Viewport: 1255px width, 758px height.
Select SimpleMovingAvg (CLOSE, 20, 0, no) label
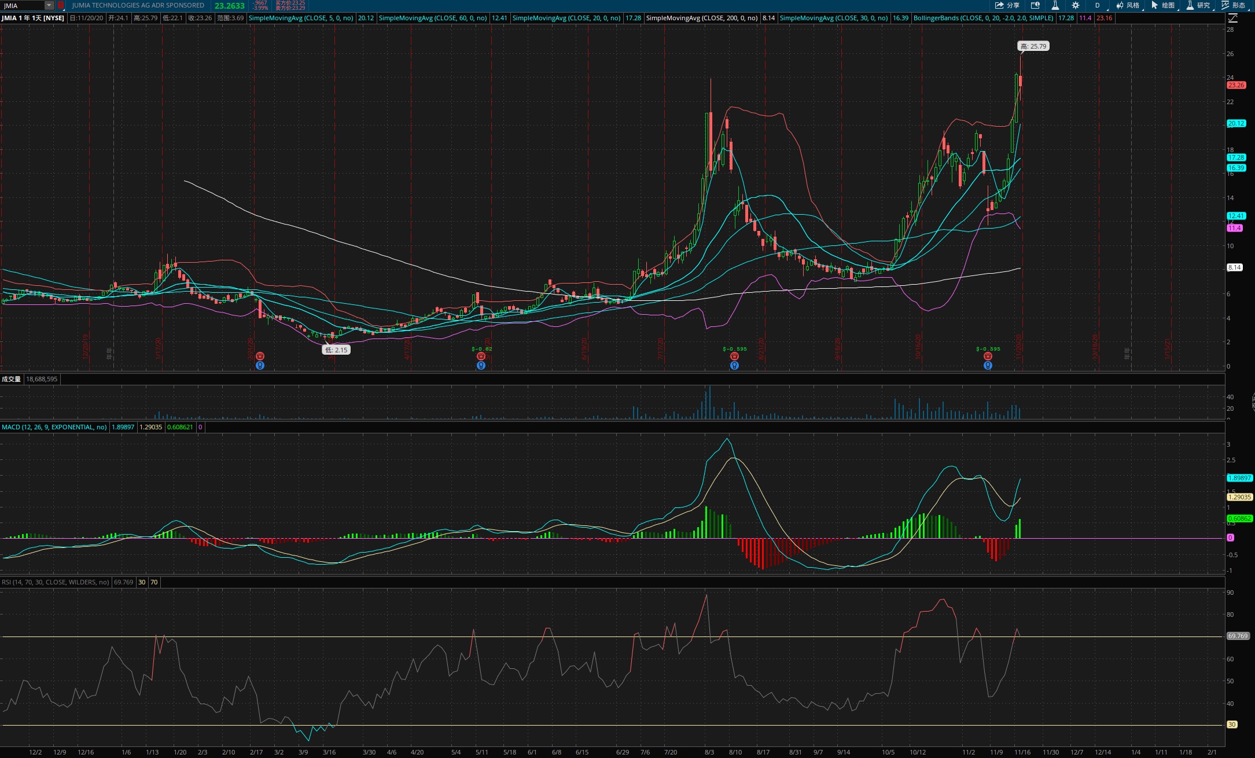pos(566,18)
